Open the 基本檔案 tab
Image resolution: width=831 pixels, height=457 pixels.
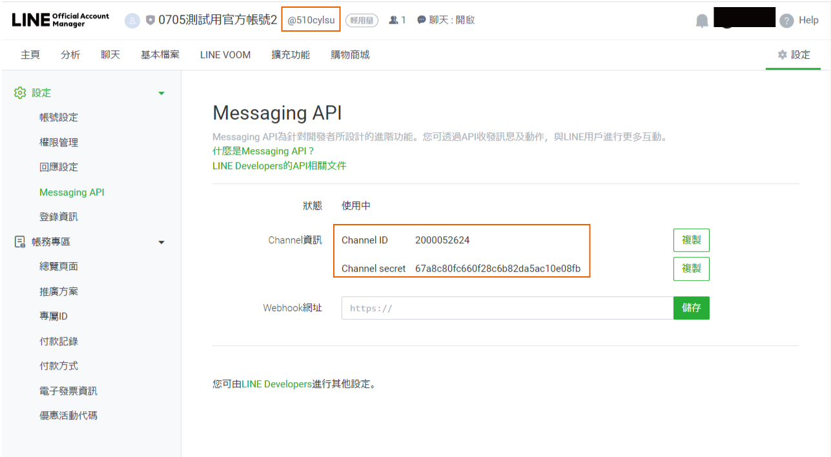point(160,55)
